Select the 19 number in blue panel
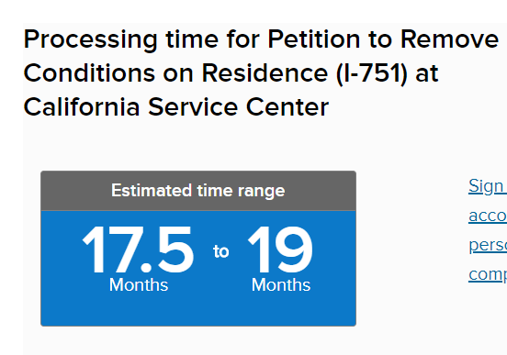This screenshot has width=507, height=355. tap(280, 250)
